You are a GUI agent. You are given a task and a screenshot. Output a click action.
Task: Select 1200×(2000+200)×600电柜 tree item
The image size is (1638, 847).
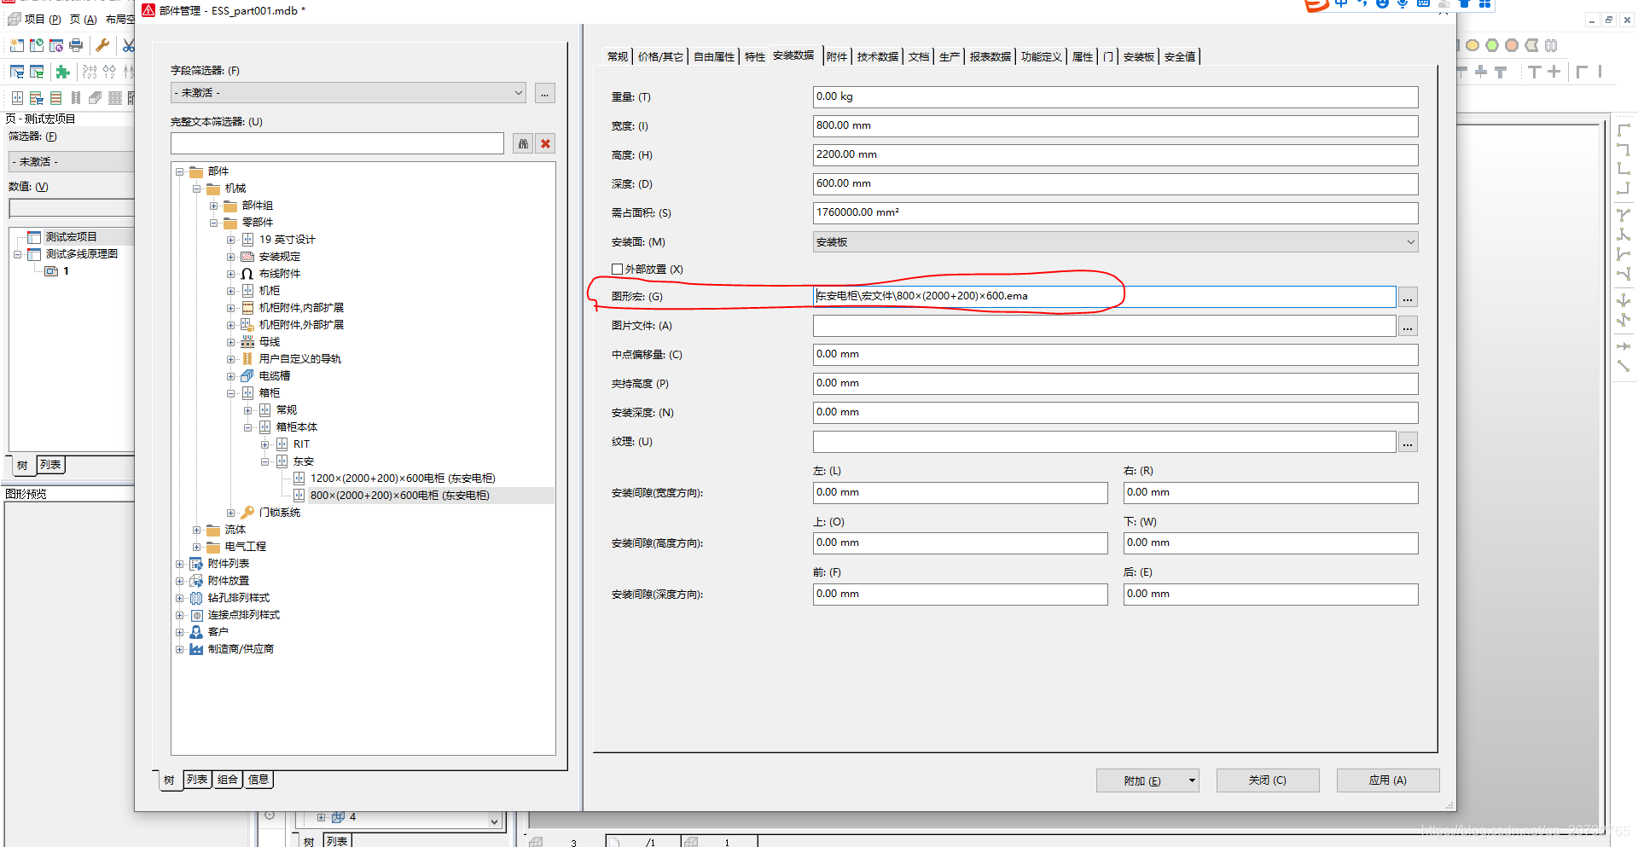coord(402,479)
